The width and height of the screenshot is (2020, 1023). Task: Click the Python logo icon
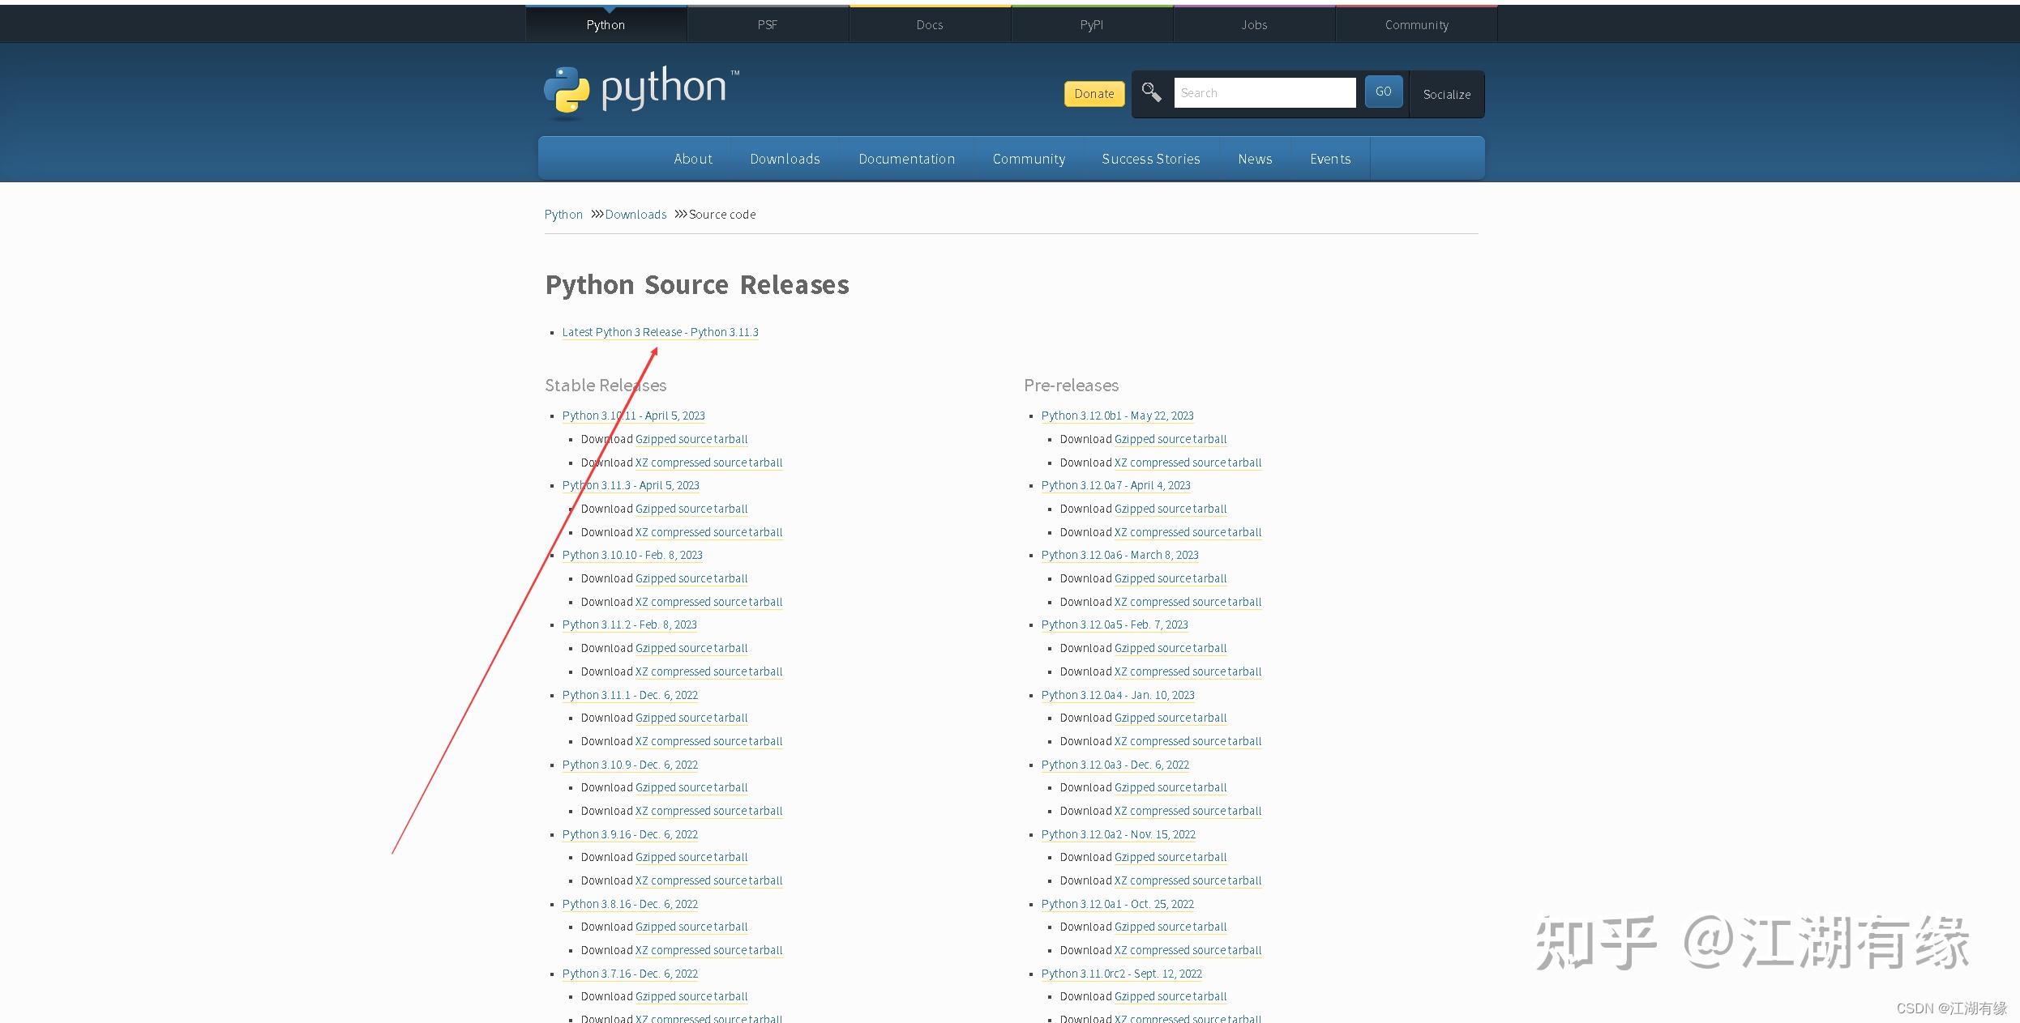click(x=567, y=92)
